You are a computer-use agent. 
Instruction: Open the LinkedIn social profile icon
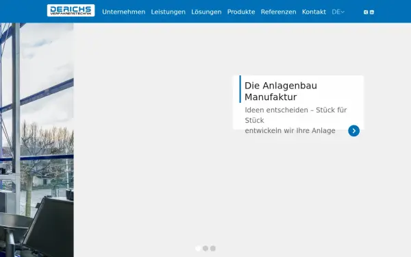pos(372,12)
